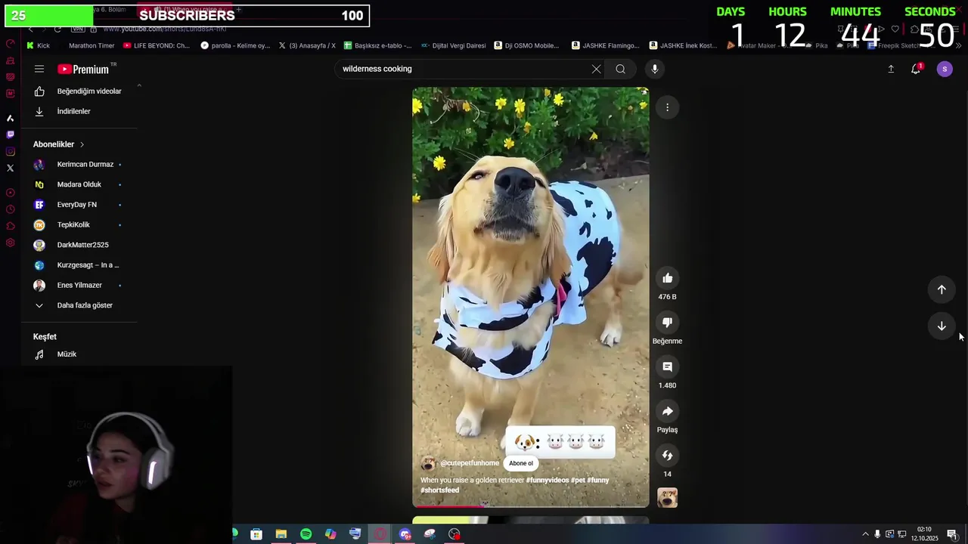The image size is (968, 544).
Task: Open the DarkMatter2525 subscription
Action: tap(79, 245)
